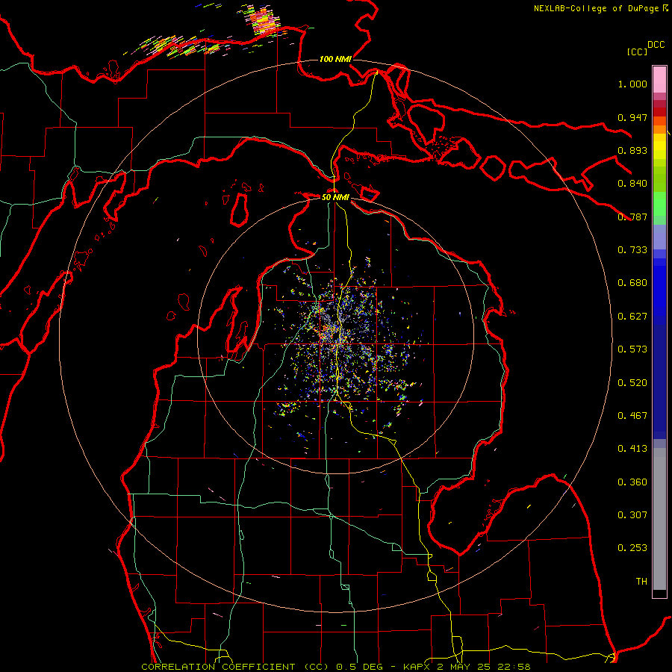Click the 0.627 scale value
The image size is (672, 672).
(x=632, y=317)
